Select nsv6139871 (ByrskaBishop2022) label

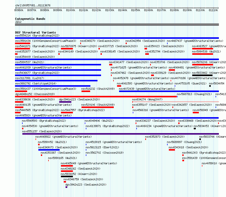tap(108, 126)
